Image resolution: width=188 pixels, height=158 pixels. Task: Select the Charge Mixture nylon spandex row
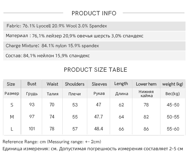[94, 46]
